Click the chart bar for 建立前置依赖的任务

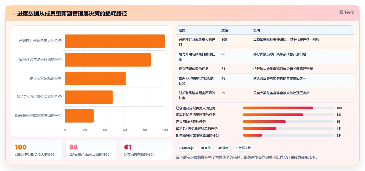point(95,78)
